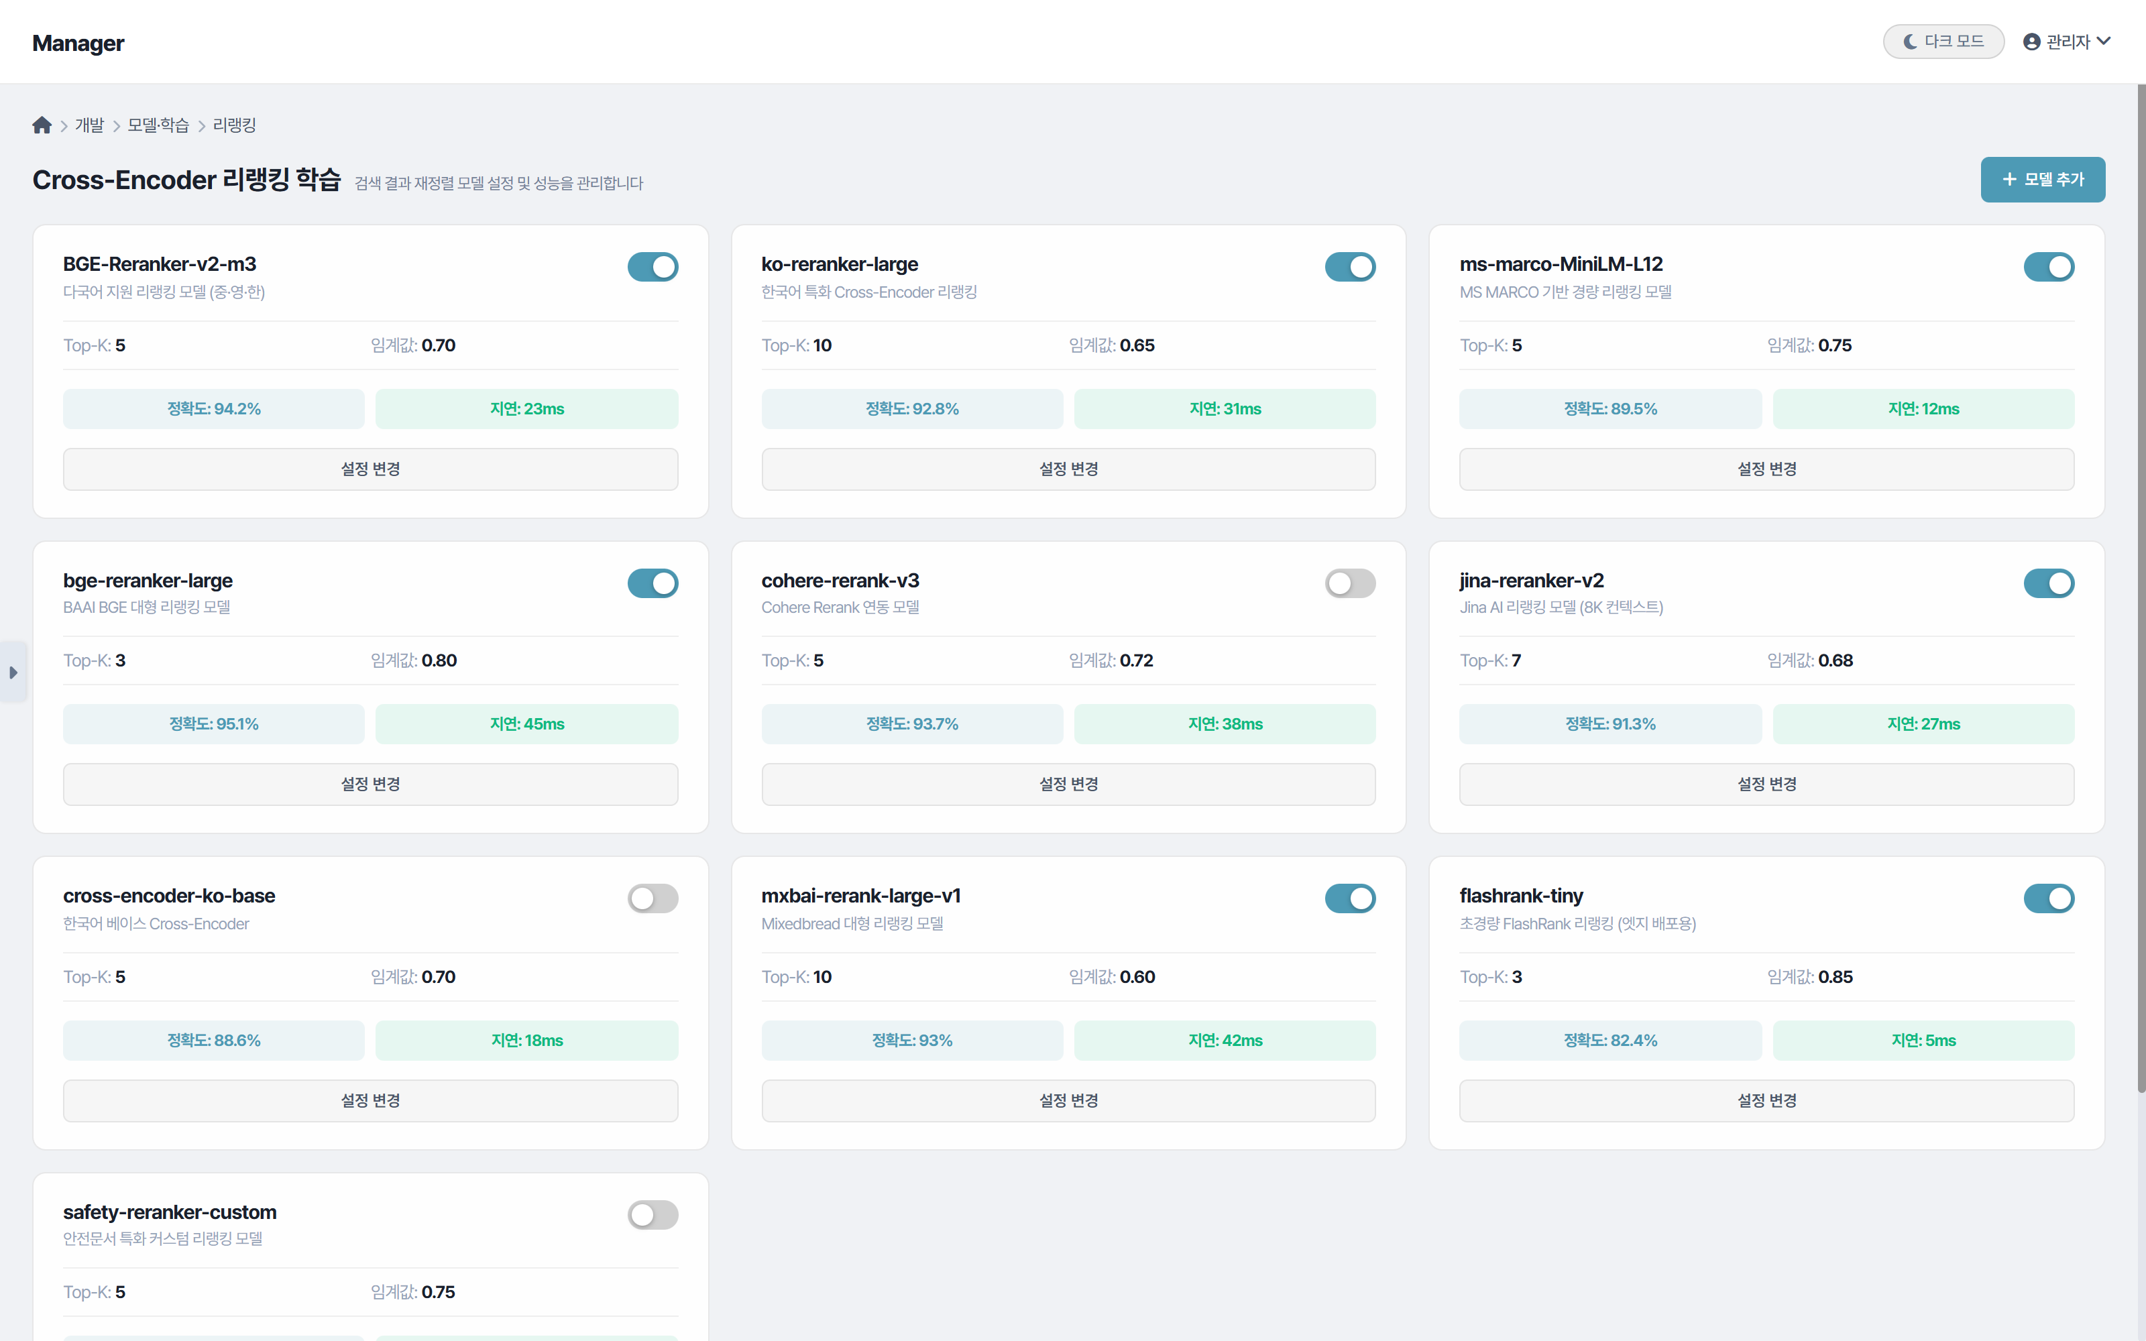The width and height of the screenshot is (2146, 1341).
Task: Click the moon icon for dark mode
Action: (1910, 42)
